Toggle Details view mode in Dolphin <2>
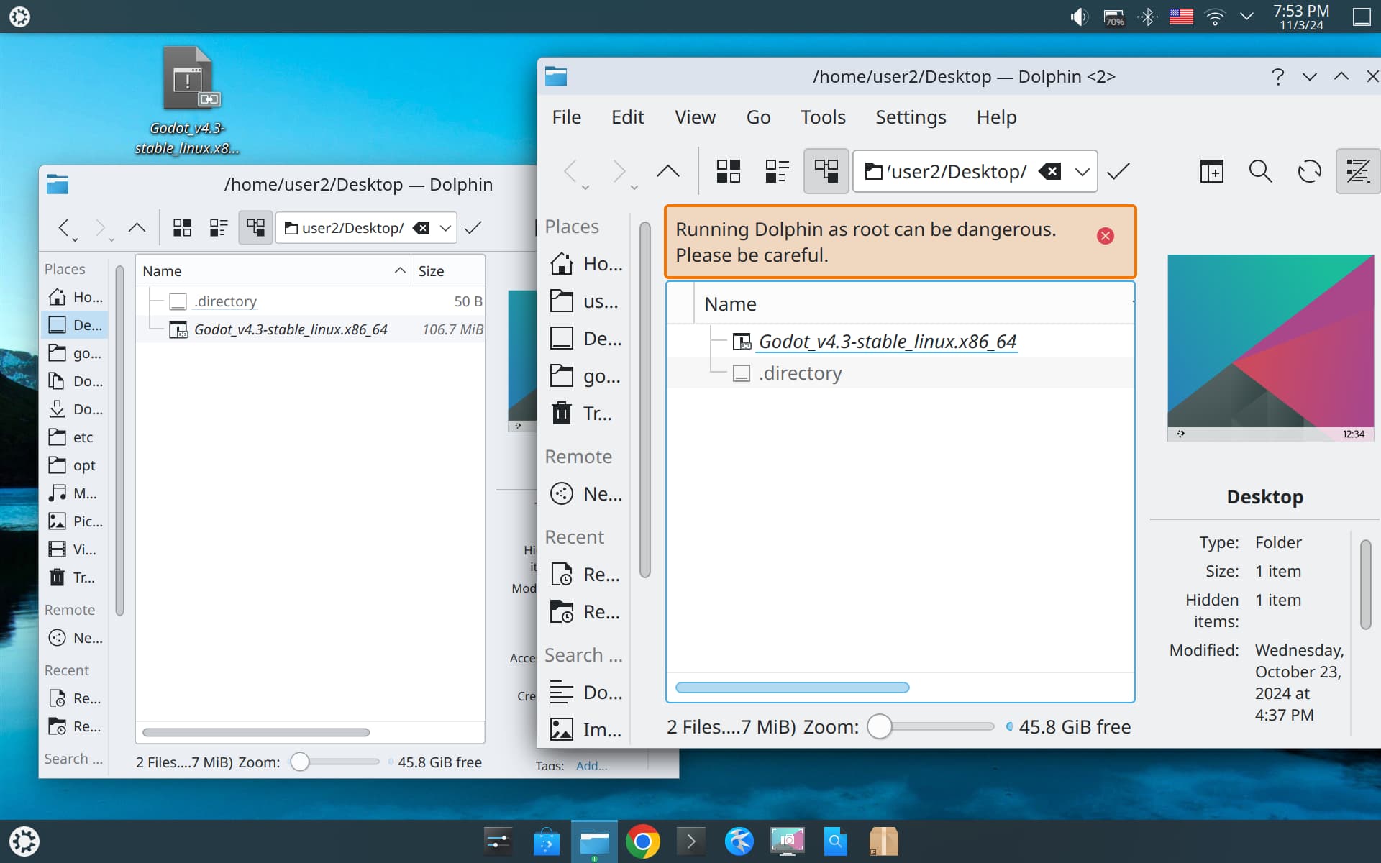1381x863 pixels. (826, 171)
